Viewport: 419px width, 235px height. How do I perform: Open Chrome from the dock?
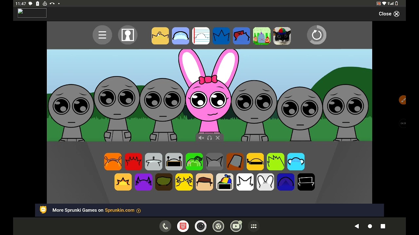point(218,226)
